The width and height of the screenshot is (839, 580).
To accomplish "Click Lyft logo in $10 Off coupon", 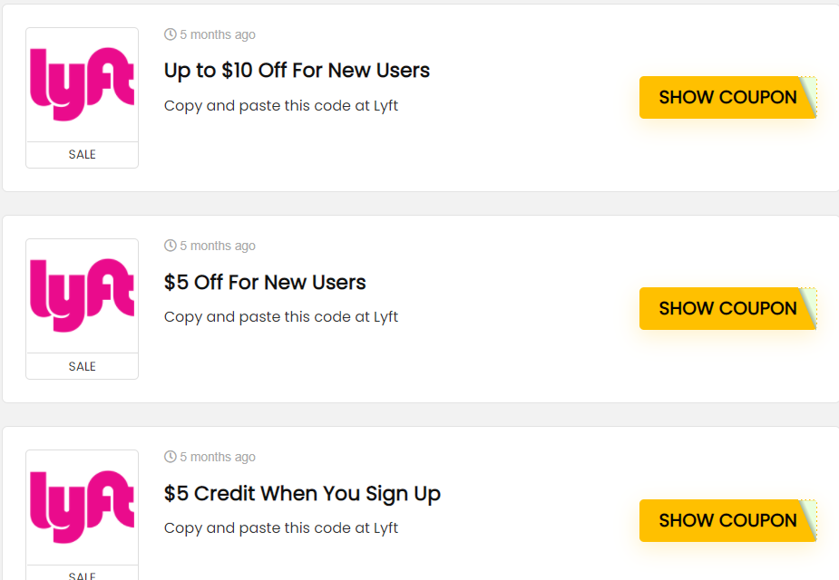I will [82, 84].
